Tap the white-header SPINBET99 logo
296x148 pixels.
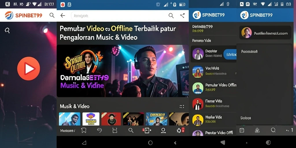23,15
